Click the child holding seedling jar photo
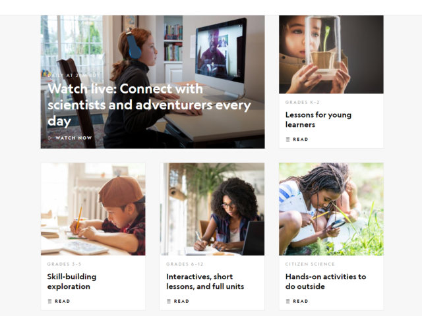422x316 pixels. 331,54
